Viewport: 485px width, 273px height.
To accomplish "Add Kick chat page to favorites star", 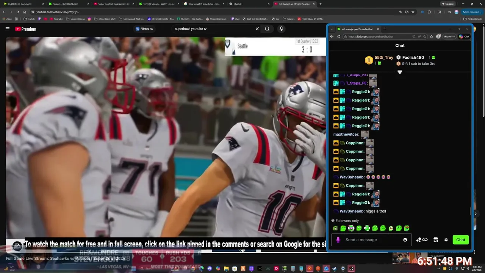I will [425, 36].
